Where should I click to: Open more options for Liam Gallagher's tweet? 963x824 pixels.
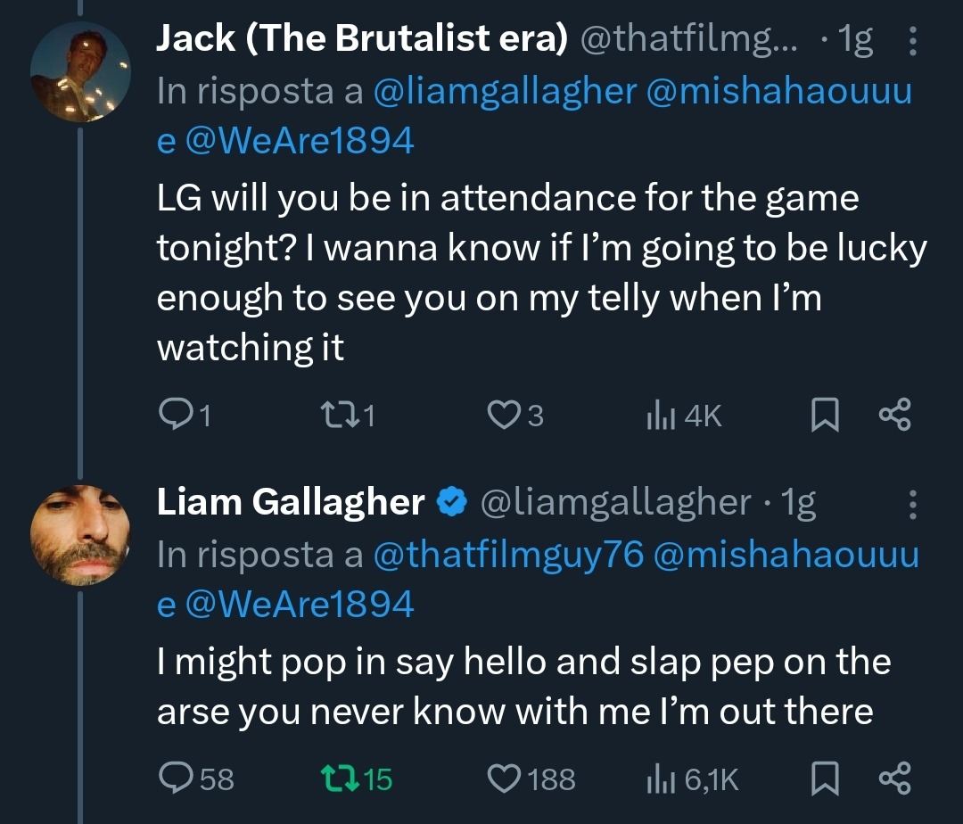click(913, 505)
